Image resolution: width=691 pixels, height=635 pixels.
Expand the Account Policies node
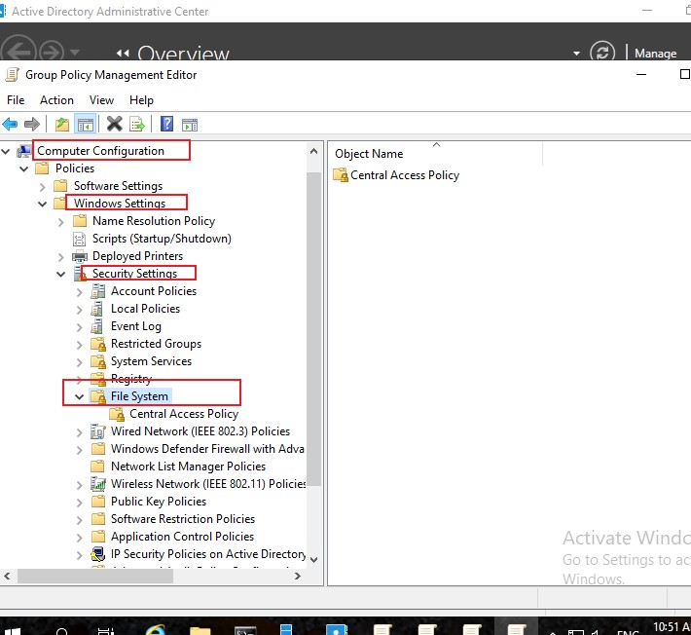[x=80, y=292]
